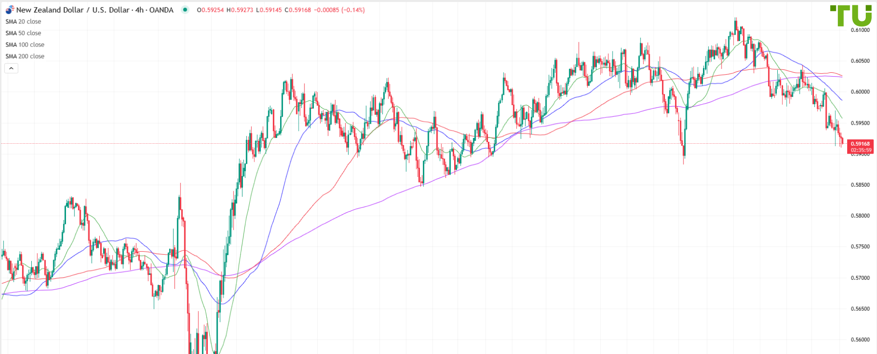Click the 0.56000 price axis label

click(860, 339)
